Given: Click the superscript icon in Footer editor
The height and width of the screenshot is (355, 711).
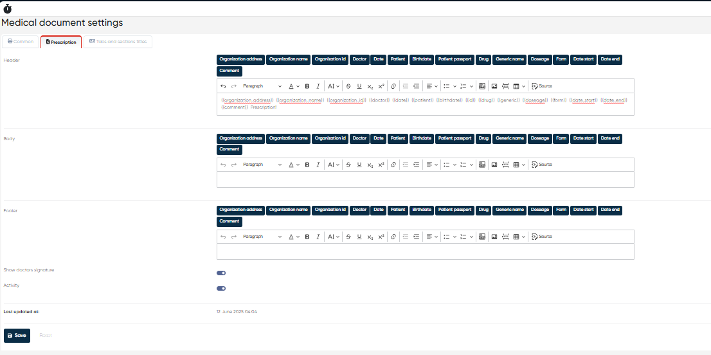Looking at the screenshot, I should [381, 237].
